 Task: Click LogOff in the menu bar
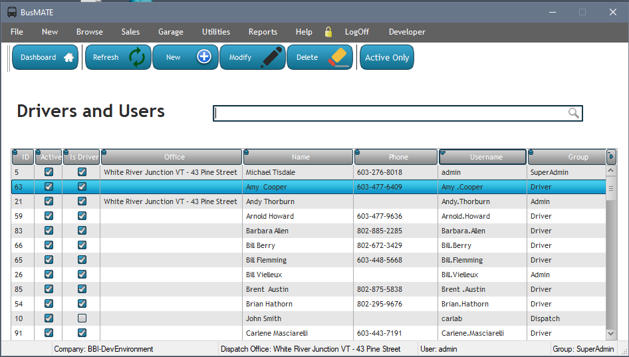pyautogui.click(x=356, y=32)
